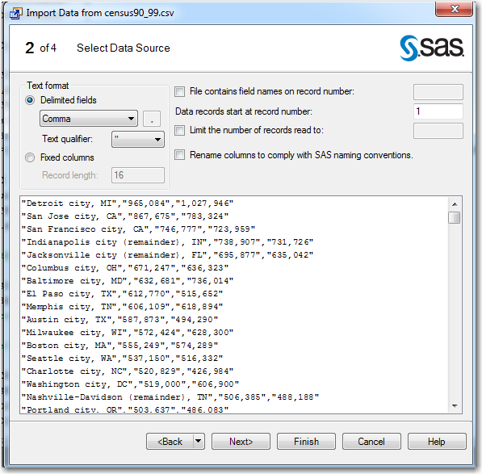Open the Comma delimiter dropdown

89,119
